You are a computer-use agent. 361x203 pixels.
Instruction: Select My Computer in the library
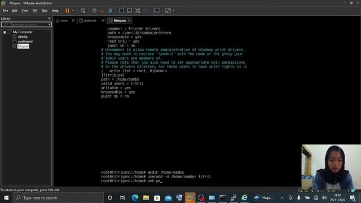pos(23,32)
